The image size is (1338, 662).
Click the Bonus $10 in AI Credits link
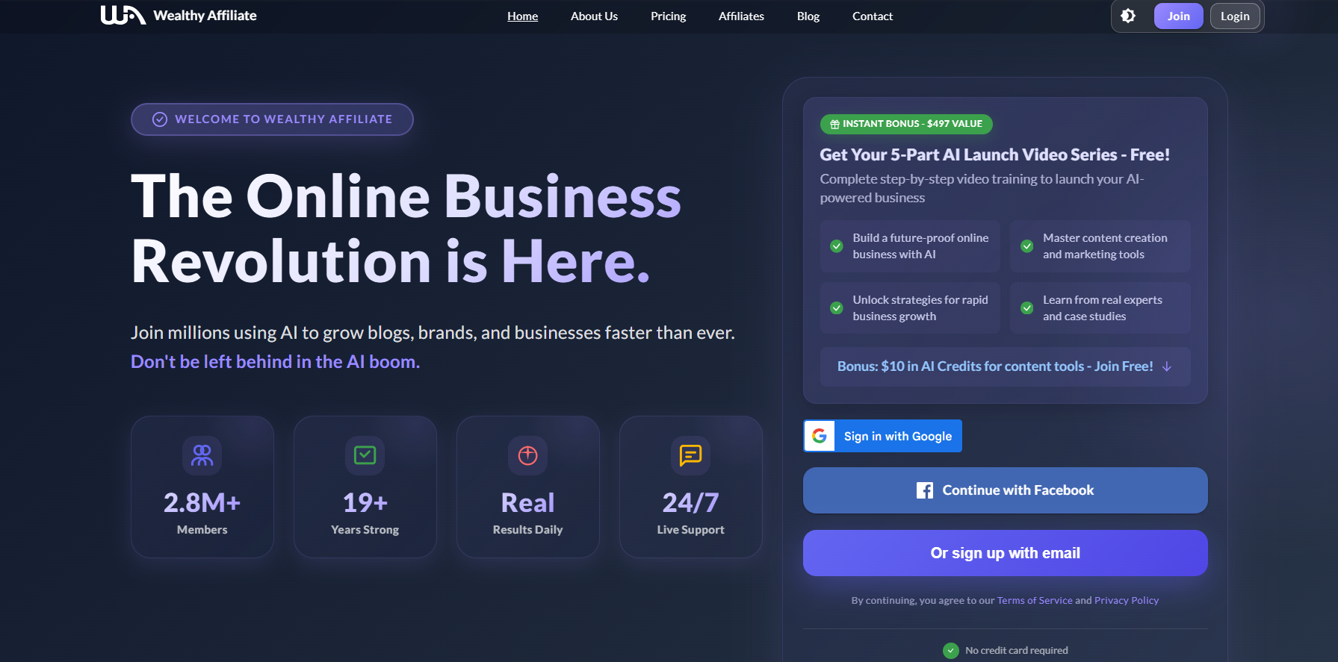click(1005, 366)
